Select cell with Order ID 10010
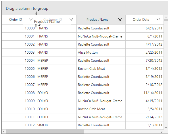Viewport: 169px width, 135px height. pos(19,109)
